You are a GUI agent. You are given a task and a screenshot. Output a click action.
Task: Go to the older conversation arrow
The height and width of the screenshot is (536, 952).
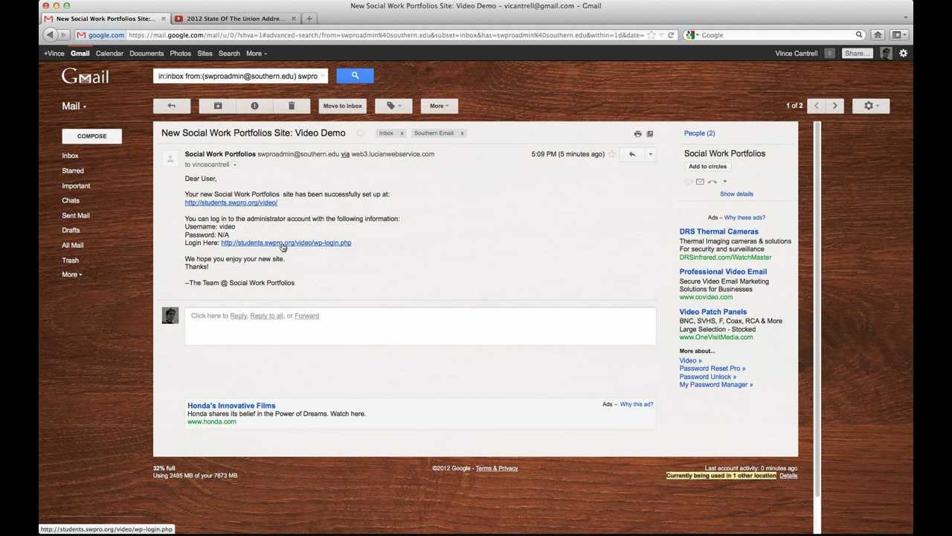click(834, 106)
